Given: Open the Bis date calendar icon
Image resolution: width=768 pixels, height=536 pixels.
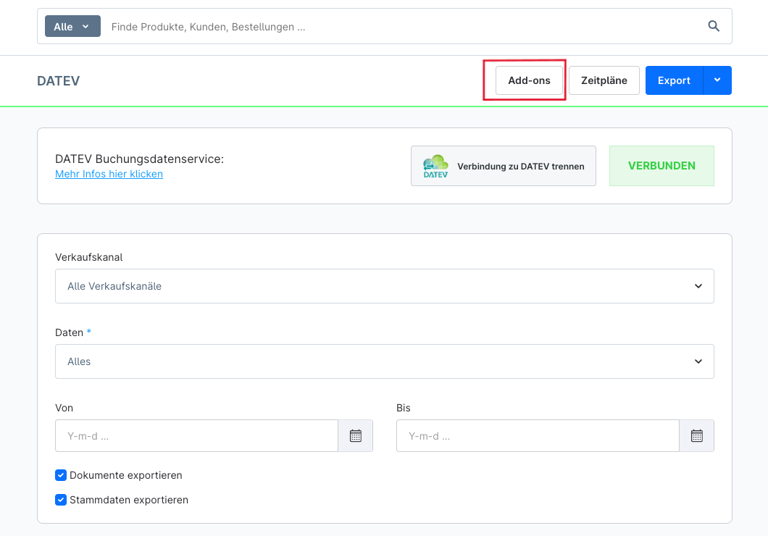Looking at the screenshot, I should tap(696, 436).
